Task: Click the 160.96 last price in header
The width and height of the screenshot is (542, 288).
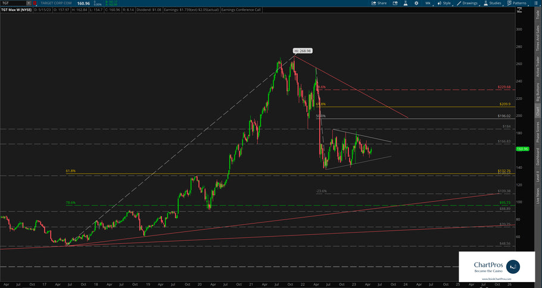Action: [83, 4]
